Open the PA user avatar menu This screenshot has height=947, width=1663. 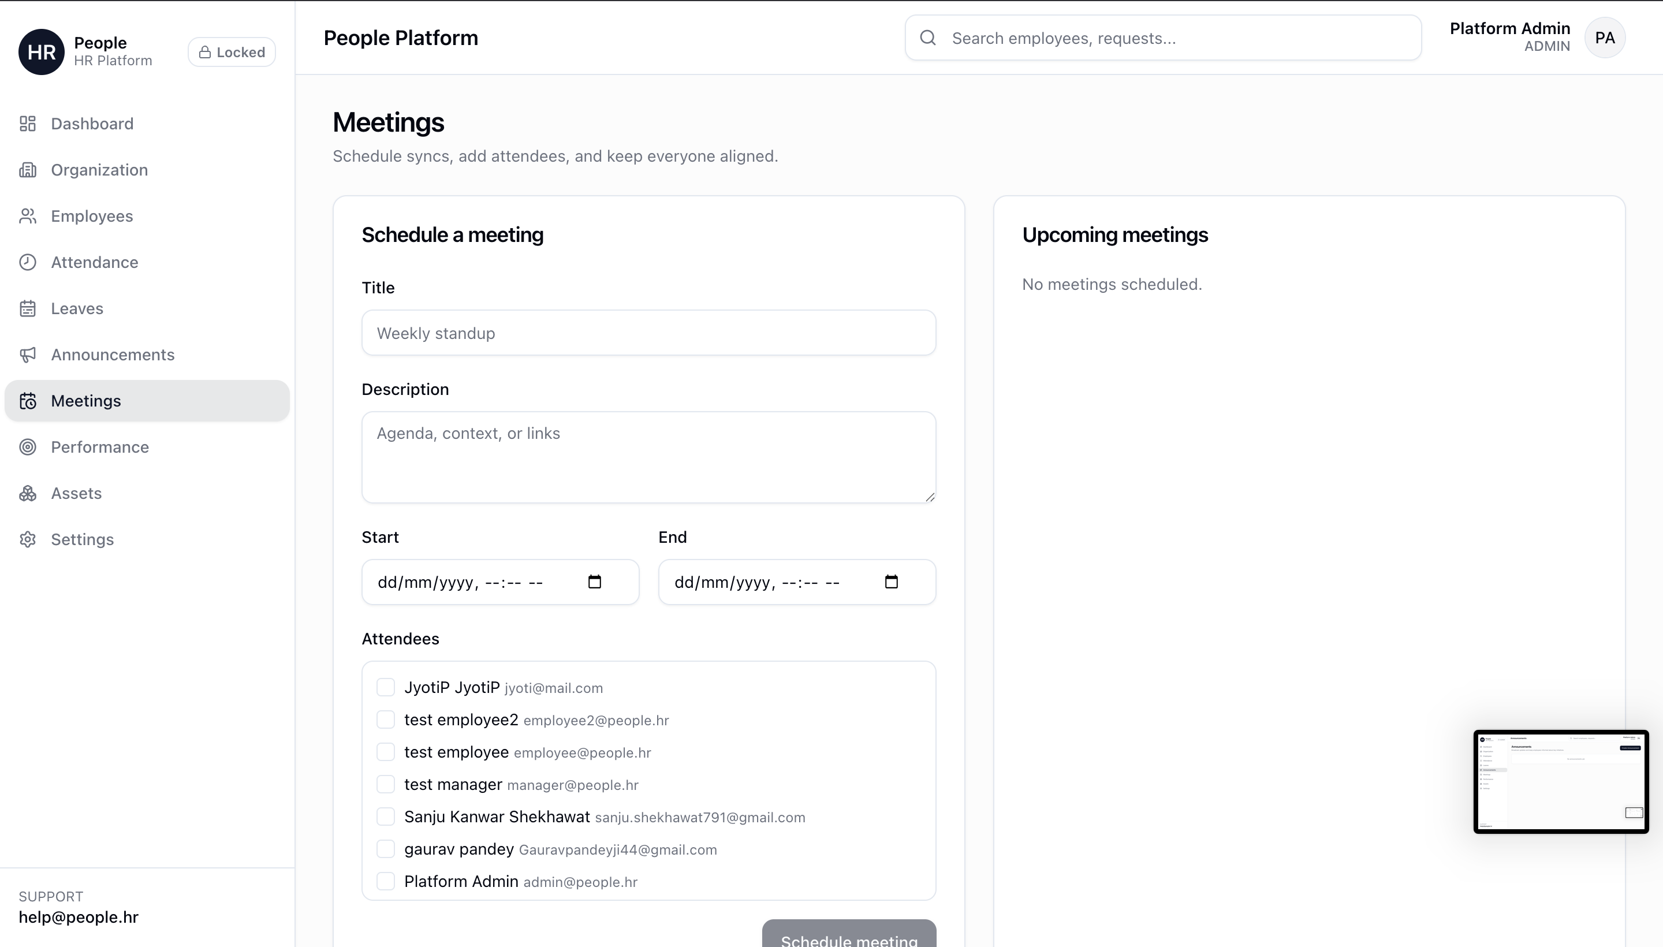(1605, 38)
